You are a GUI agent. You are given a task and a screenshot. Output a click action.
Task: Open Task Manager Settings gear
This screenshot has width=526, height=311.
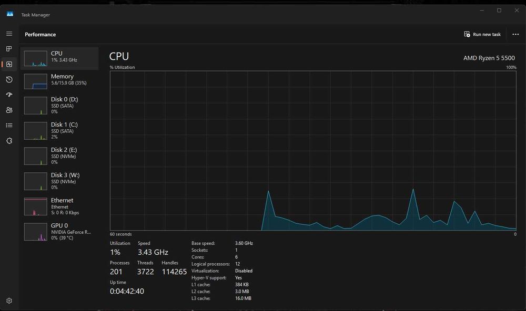click(9, 301)
